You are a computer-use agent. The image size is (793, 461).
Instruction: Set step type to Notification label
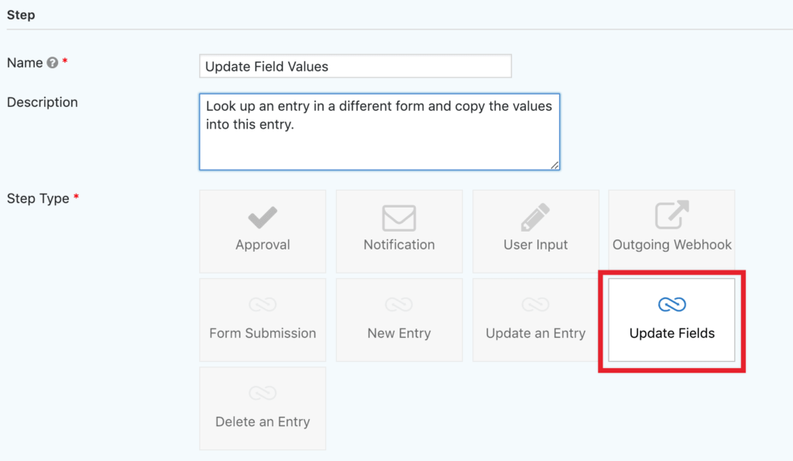pos(399,245)
